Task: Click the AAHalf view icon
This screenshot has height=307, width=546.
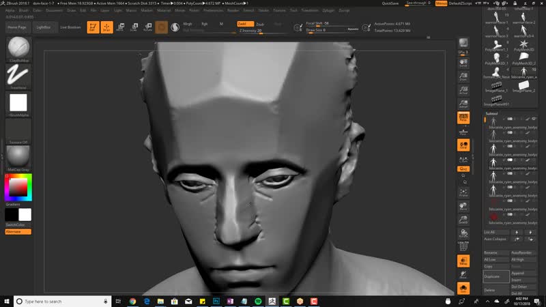Action: pyautogui.click(x=463, y=104)
